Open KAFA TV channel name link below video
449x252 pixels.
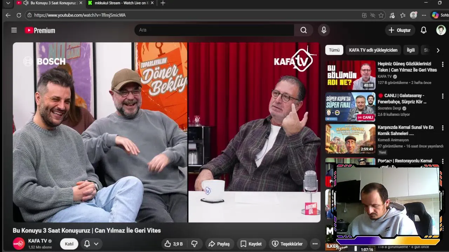coord(38,241)
